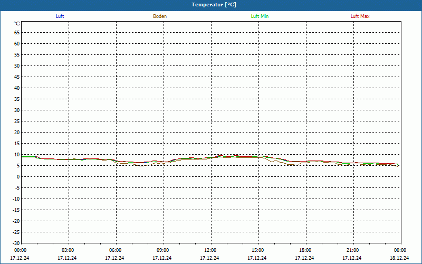Click the 21:00 time axis label
422x264 pixels.
353,250
